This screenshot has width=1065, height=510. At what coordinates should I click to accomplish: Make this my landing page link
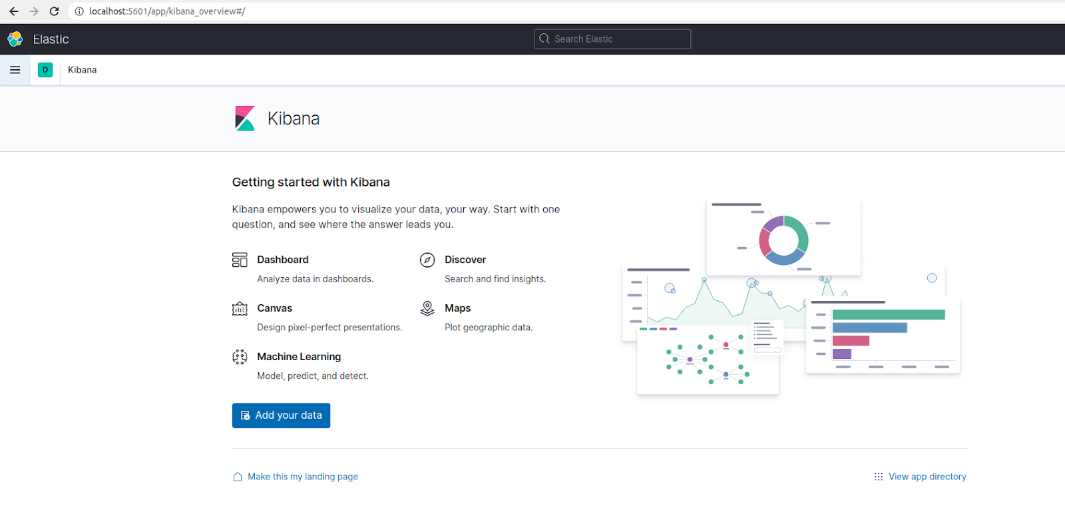[x=303, y=477]
